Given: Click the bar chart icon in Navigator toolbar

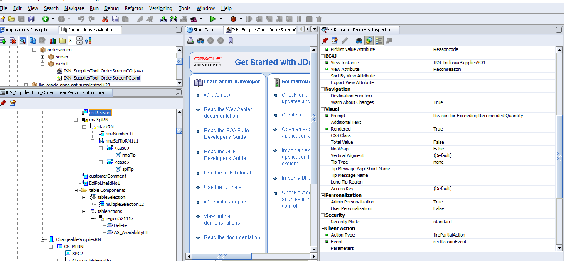Looking at the screenshot, I should [52, 40].
